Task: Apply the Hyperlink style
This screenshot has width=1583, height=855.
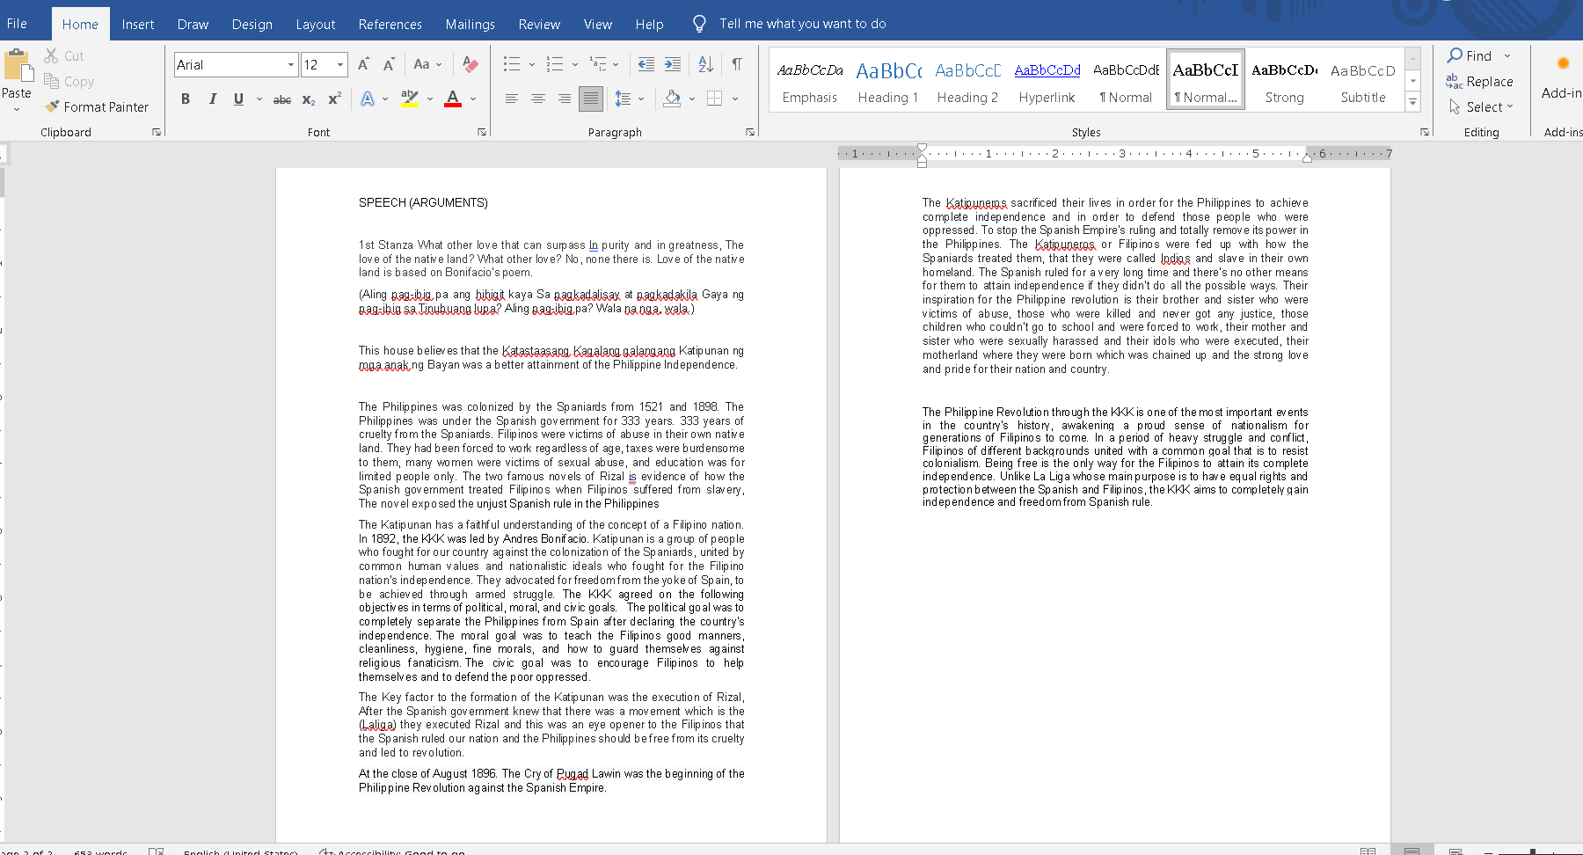Action: pos(1047,81)
